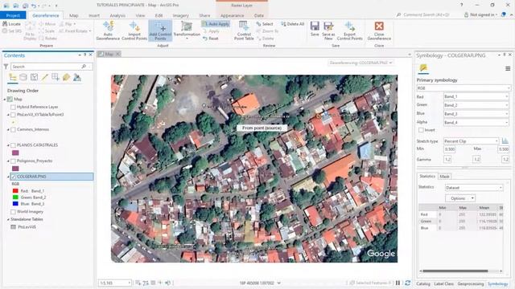Click the filter icon in Contents pane
Screen dimensions: 515x289
coord(6,67)
